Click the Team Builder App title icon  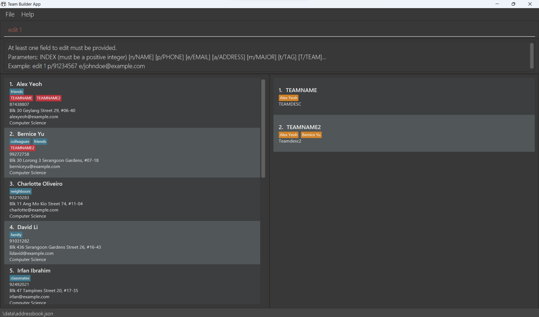pyautogui.click(x=3, y=4)
